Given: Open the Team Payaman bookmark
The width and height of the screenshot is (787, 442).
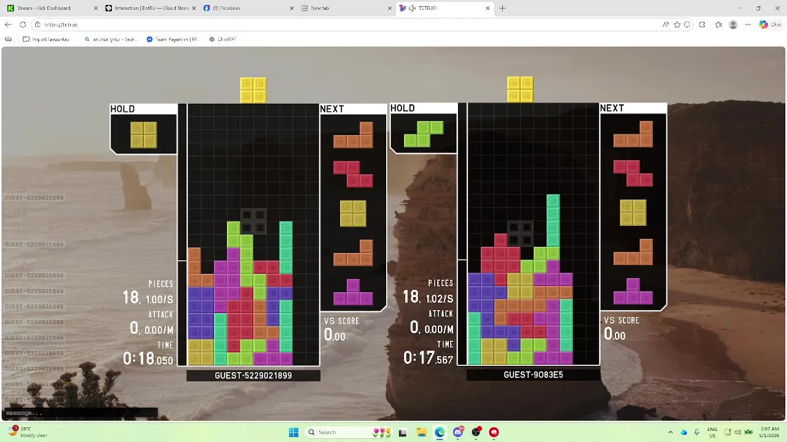Looking at the screenshot, I should 173,39.
